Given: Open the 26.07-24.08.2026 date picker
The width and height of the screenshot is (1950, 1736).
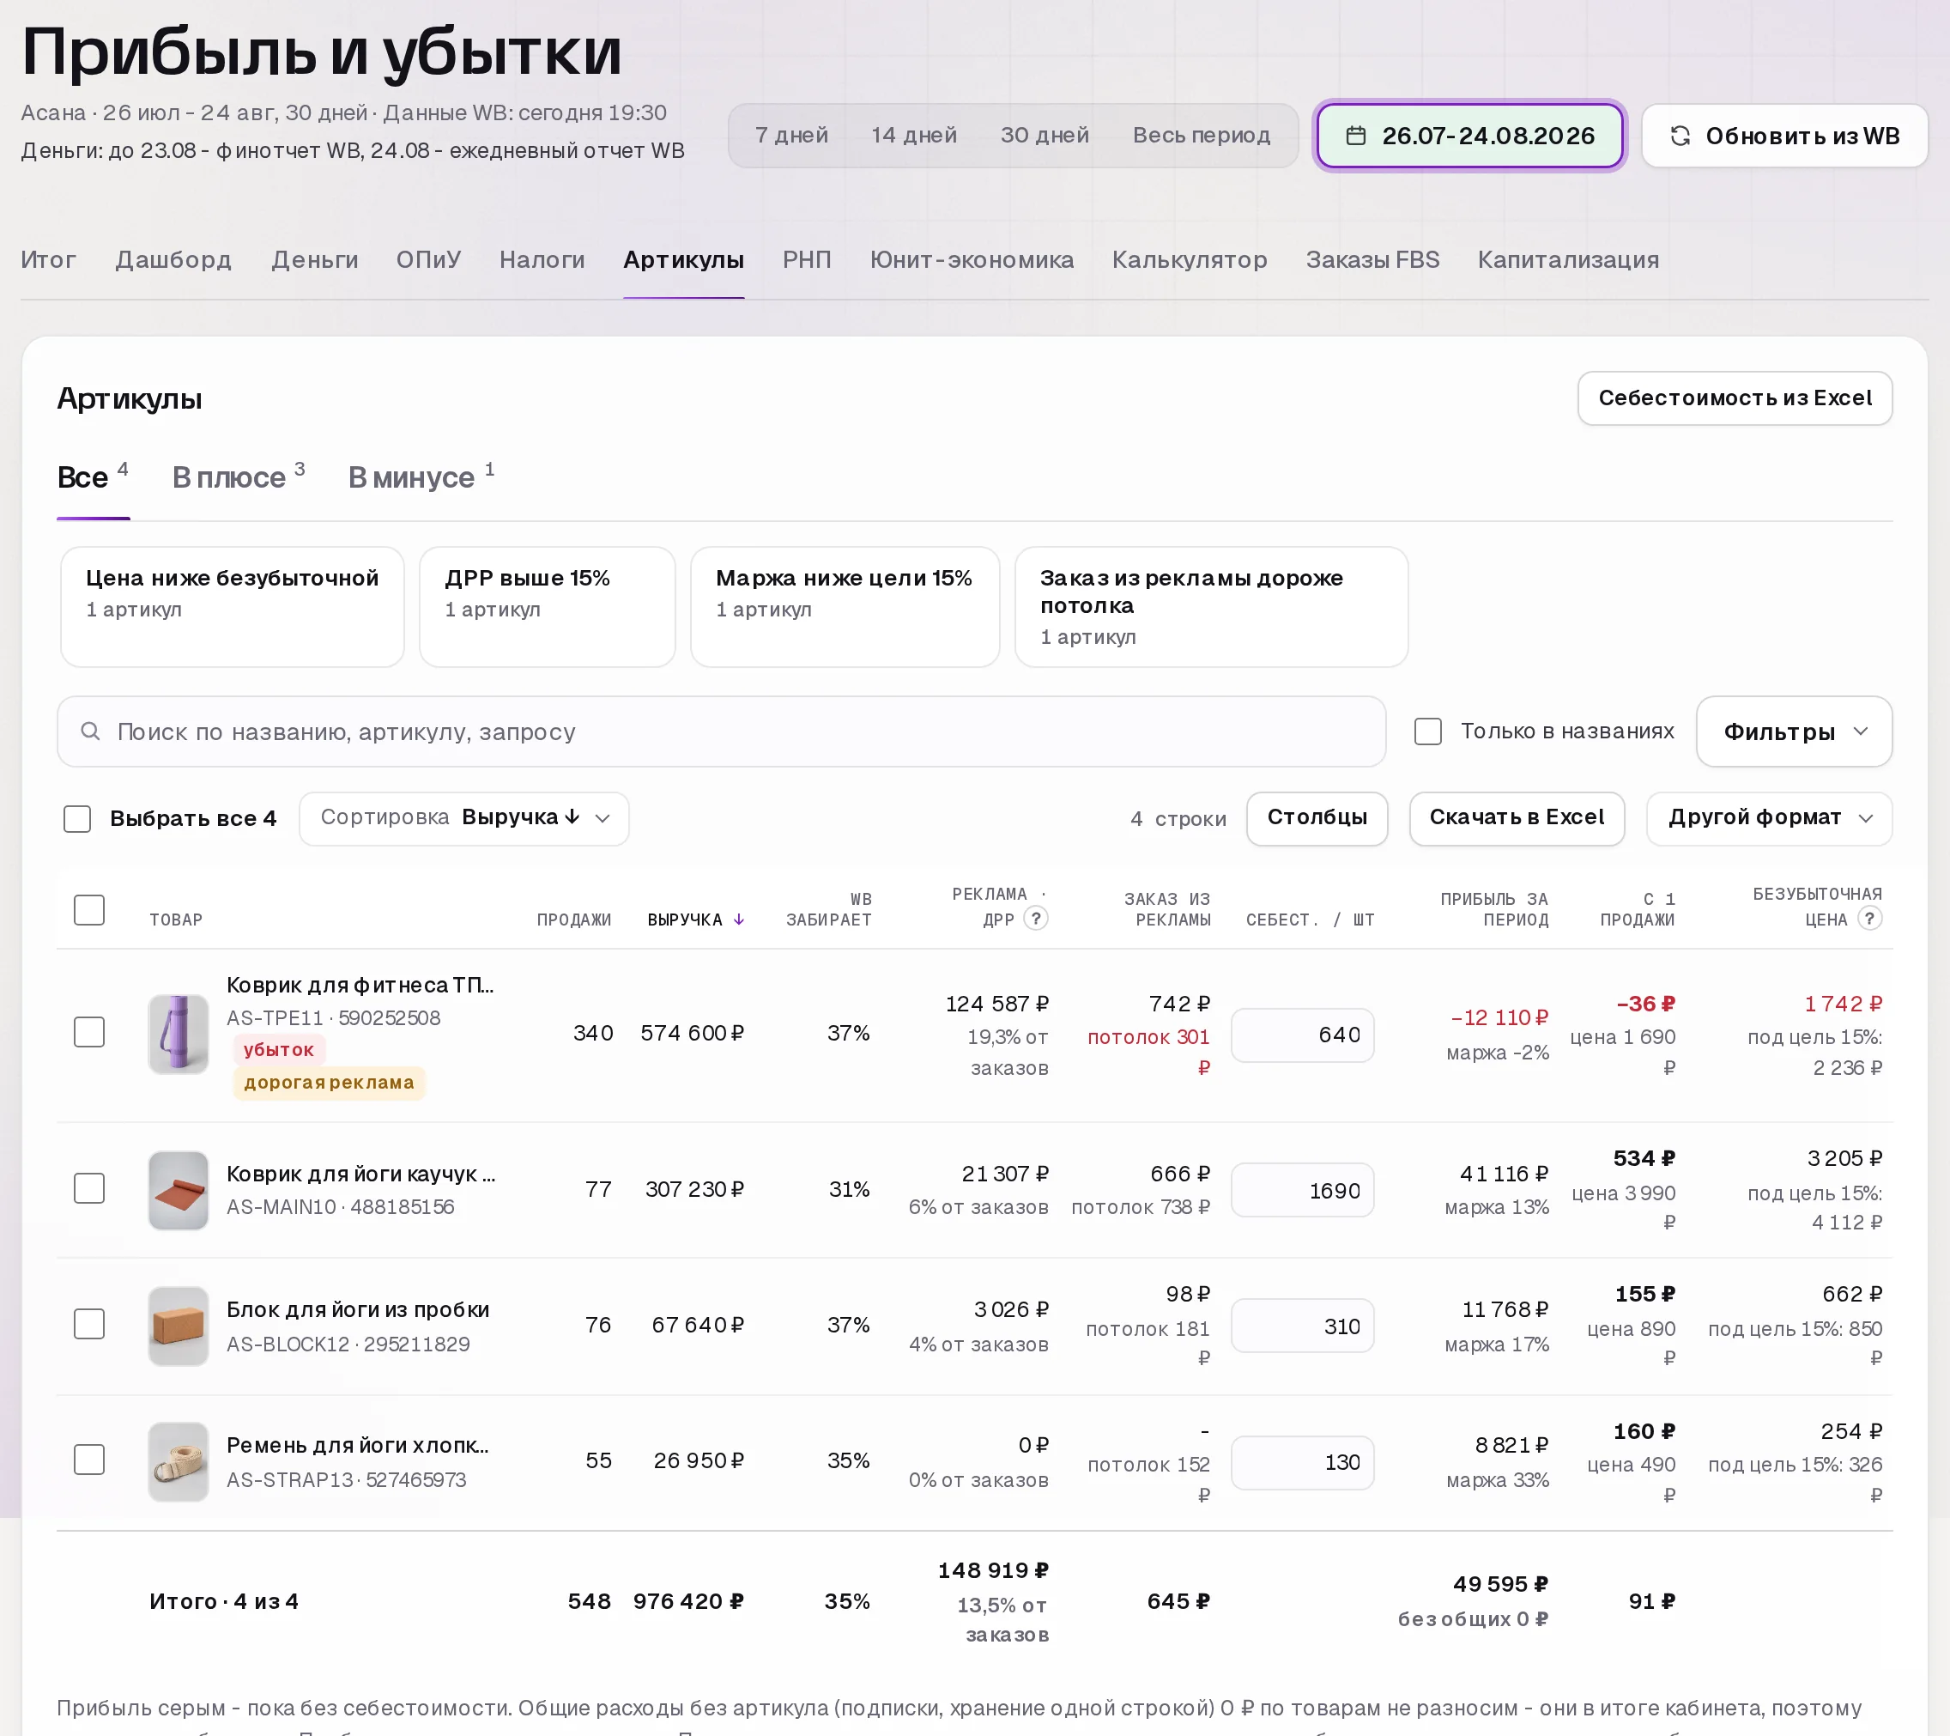Looking at the screenshot, I should (1469, 136).
